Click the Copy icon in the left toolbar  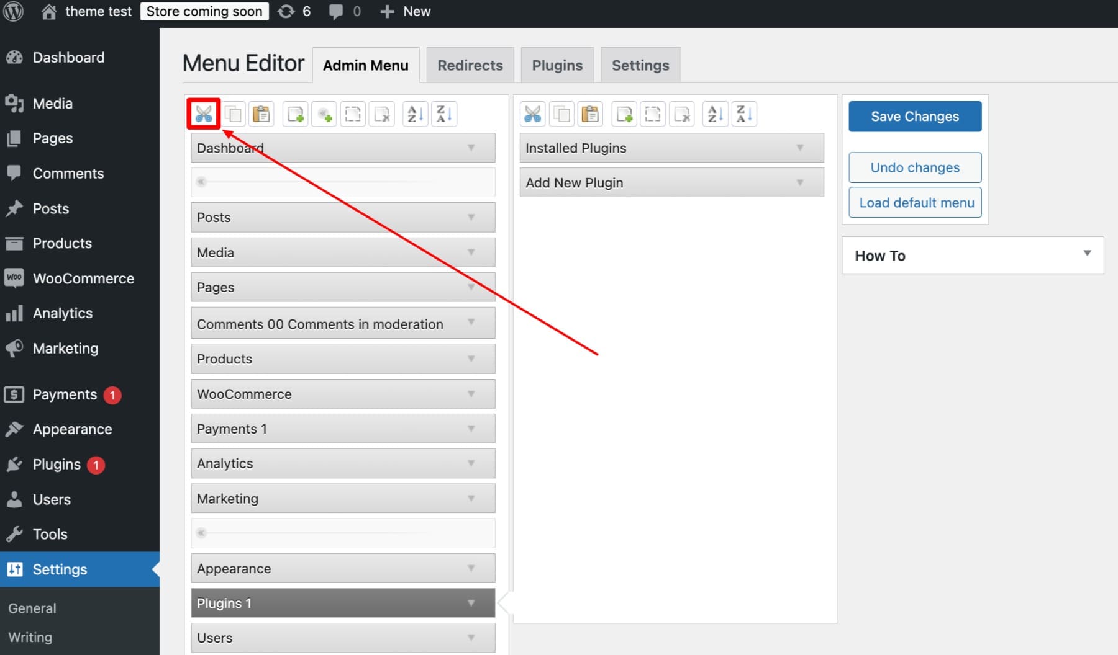pos(233,114)
